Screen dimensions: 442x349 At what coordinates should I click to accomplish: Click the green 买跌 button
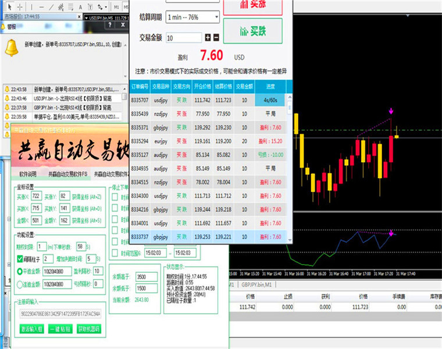(253, 31)
